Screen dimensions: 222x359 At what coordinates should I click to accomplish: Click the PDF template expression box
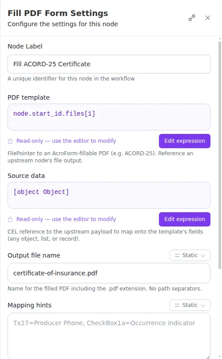[109, 117]
